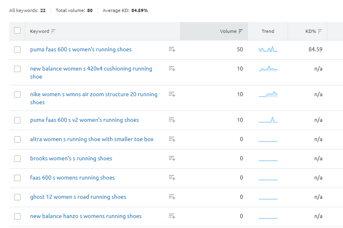Select checkbox for brooks women's s running shoes
The width and height of the screenshot is (343, 228).
17,159
